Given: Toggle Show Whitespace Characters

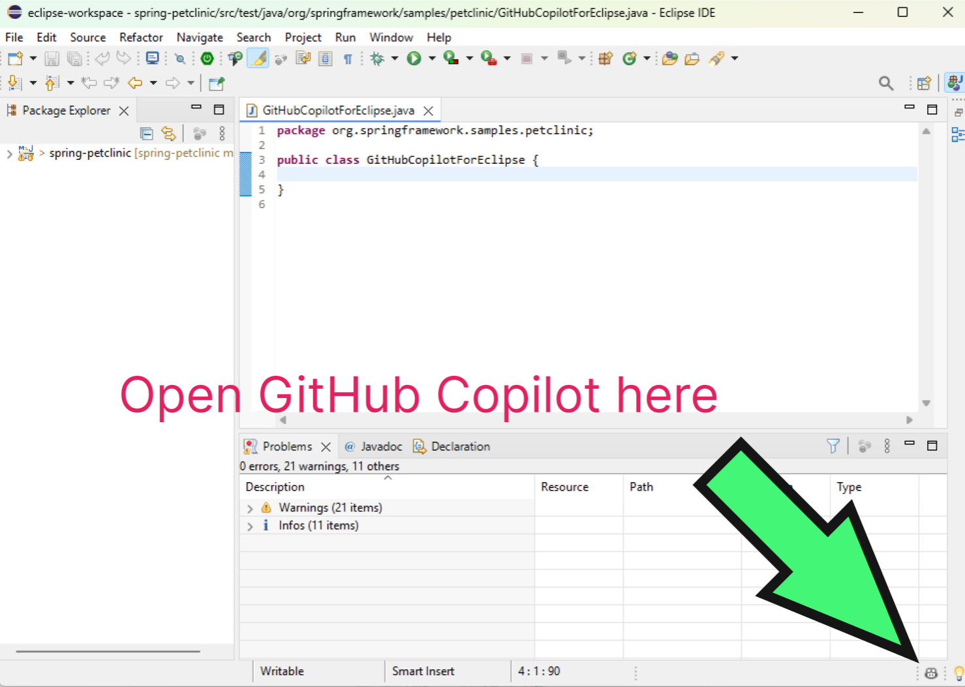Looking at the screenshot, I should coord(348,58).
